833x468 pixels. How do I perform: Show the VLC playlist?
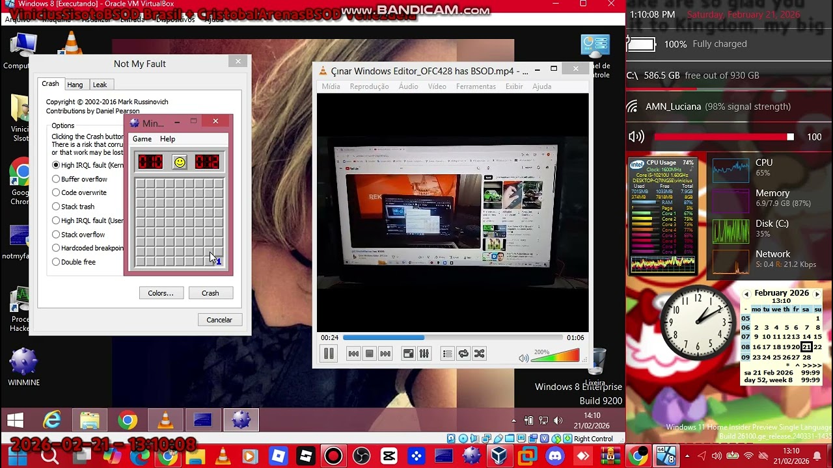(447, 354)
